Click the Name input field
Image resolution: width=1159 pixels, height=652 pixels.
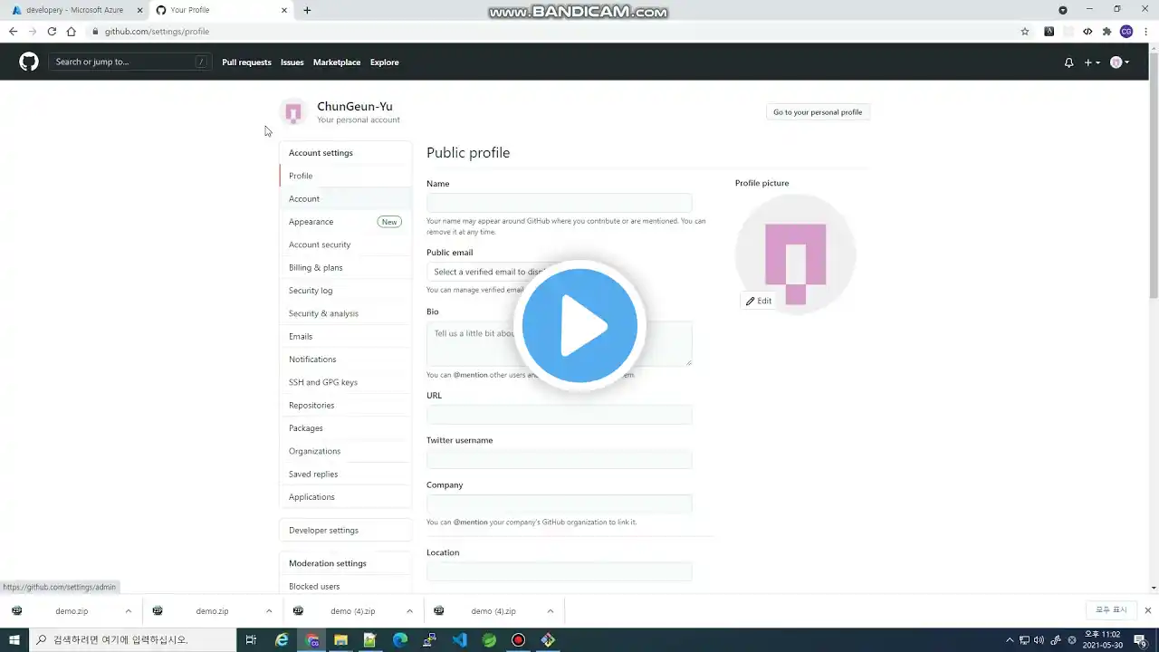559,203
